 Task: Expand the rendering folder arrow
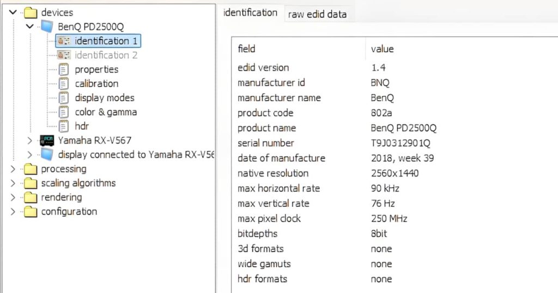click(x=13, y=197)
